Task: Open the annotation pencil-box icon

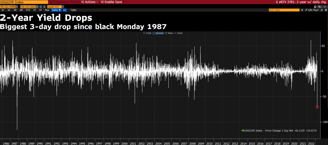Action: [322, 10]
